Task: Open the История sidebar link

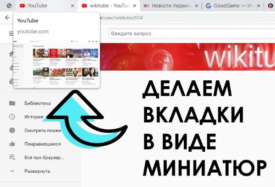Action: pyautogui.click(x=34, y=117)
